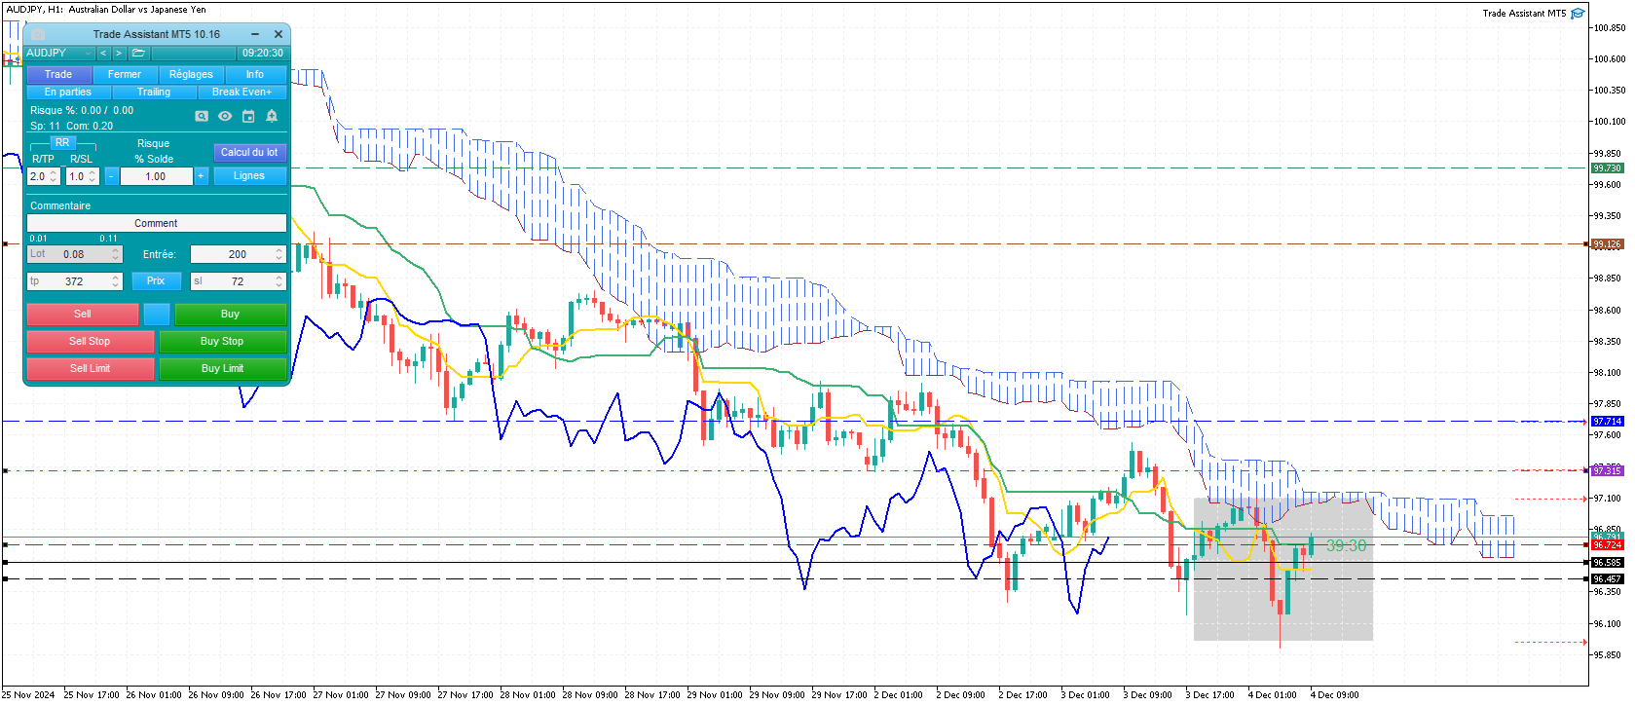Click the plus button to increase risk
Image resolution: width=1635 pixels, height=706 pixels.
tap(201, 176)
